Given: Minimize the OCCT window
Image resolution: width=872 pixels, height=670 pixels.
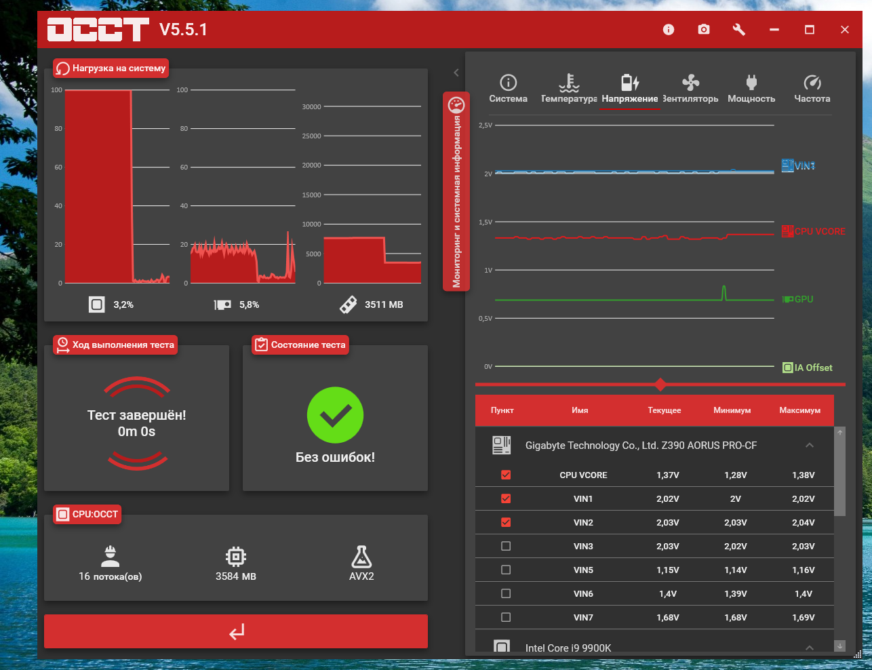Looking at the screenshot, I should pyautogui.click(x=774, y=30).
